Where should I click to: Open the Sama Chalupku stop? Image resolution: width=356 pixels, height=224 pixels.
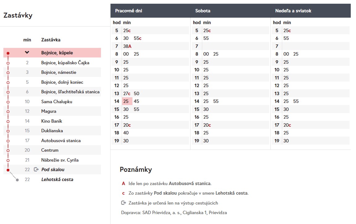coord(53,102)
